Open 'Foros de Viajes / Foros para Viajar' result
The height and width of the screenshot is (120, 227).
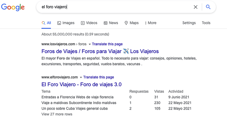tap(100, 51)
